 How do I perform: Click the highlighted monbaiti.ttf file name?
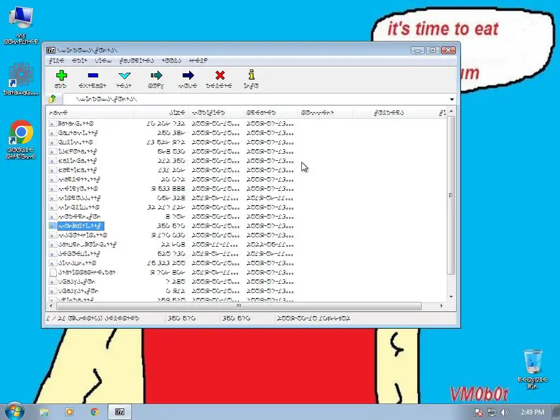pos(81,226)
